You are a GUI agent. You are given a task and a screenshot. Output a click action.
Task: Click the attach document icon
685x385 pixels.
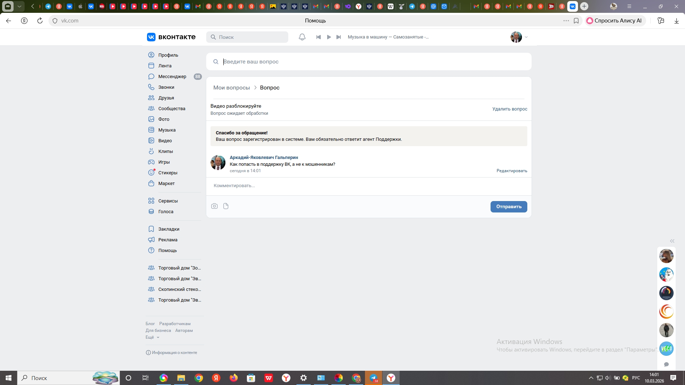[x=226, y=206]
